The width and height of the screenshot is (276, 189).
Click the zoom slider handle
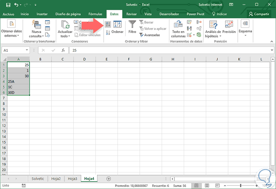tap(241, 185)
